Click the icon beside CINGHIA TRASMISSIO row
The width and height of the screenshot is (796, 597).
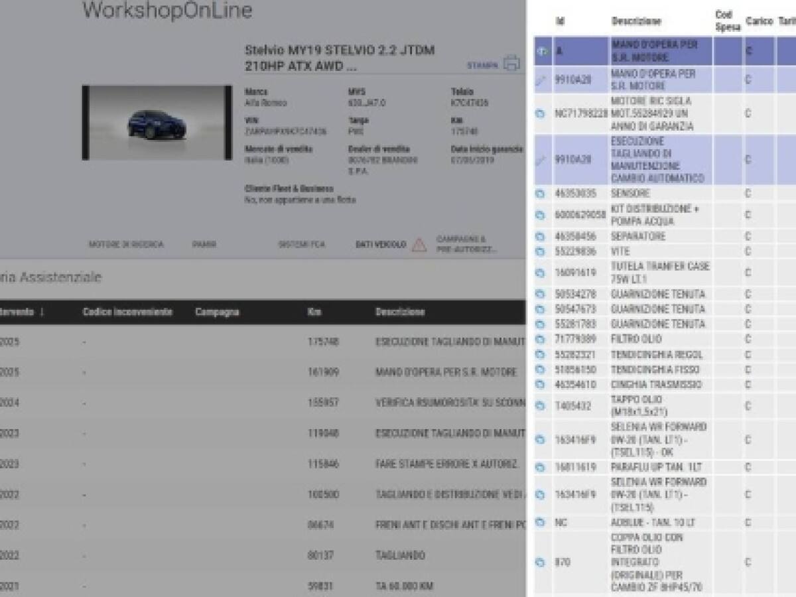coord(540,385)
